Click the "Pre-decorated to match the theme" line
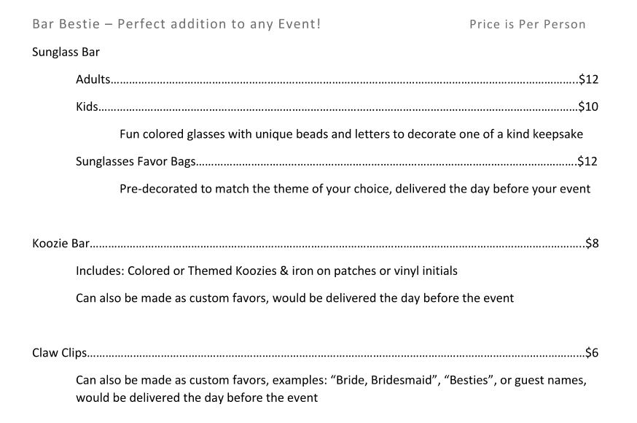This screenshot has height=423, width=637. (x=354, y=189)
